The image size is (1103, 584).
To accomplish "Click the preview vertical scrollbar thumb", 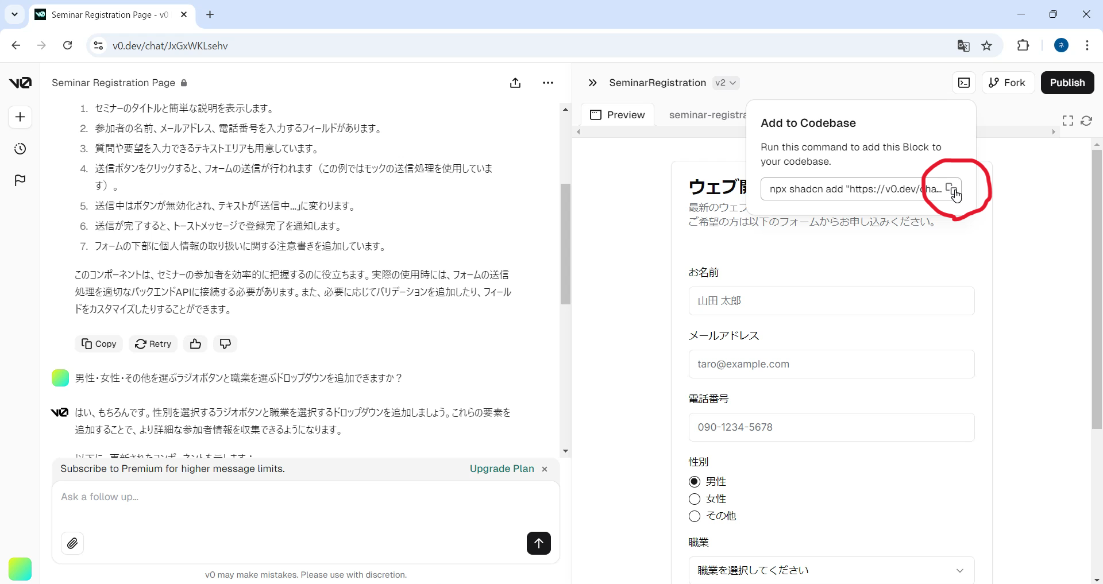I will tap(1097, 289).
